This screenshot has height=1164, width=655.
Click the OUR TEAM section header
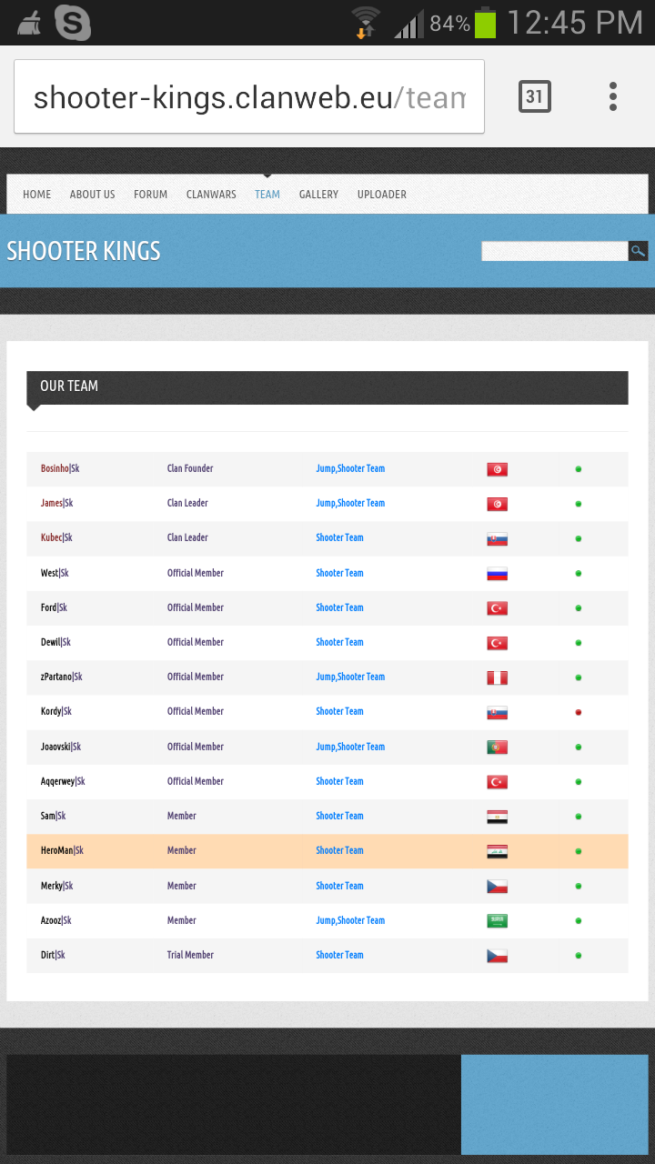coord(327,387)
